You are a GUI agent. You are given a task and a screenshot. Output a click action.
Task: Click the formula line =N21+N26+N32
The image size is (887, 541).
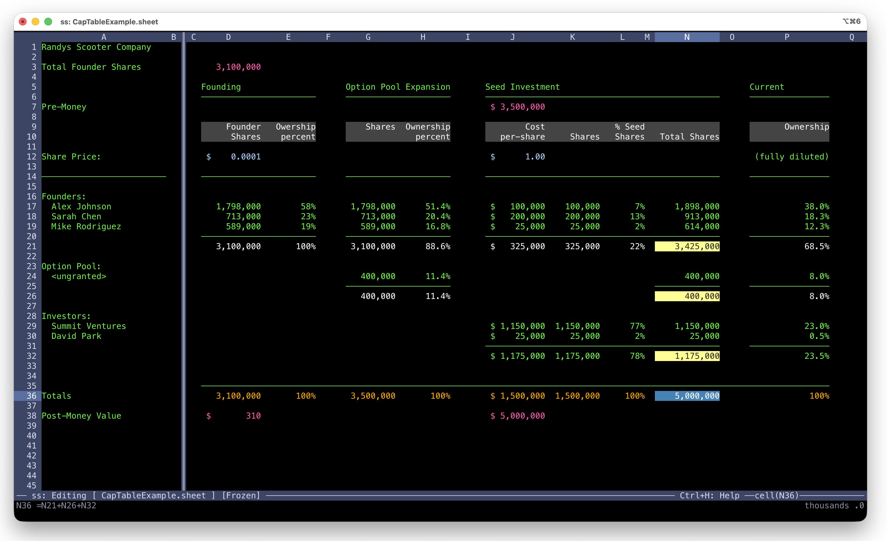[66, 505]
